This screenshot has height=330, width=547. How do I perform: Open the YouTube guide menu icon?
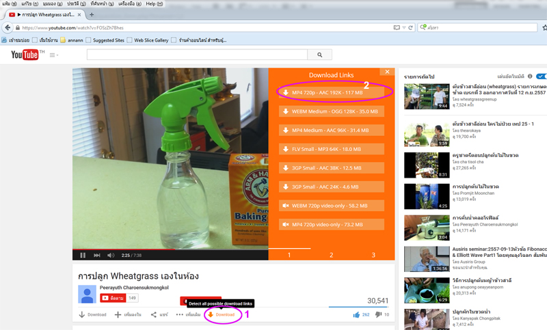coord(53,55)
